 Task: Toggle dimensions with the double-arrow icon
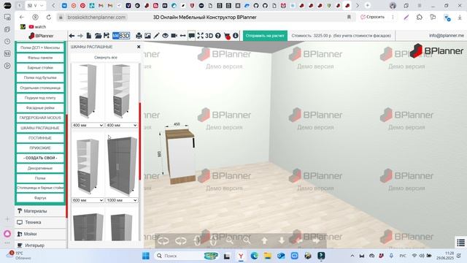183,36
